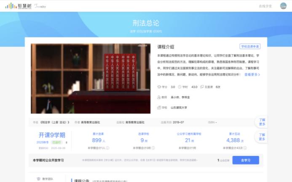
Task: Open 在线学堂 in top navigation
Action: click(x=265, y=6)
